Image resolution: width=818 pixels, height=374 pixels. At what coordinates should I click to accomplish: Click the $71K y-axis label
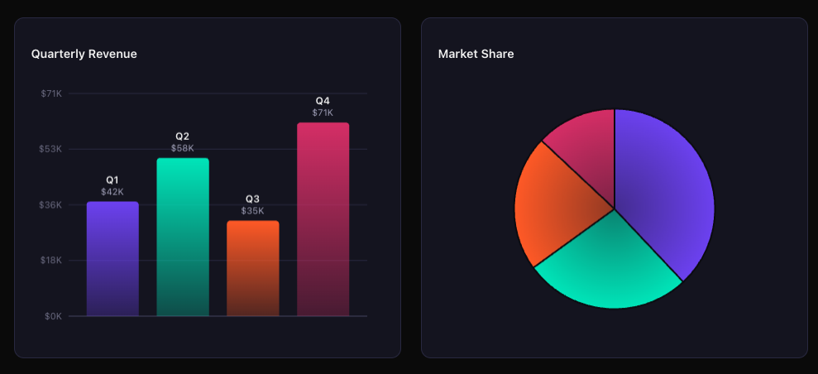51,93
